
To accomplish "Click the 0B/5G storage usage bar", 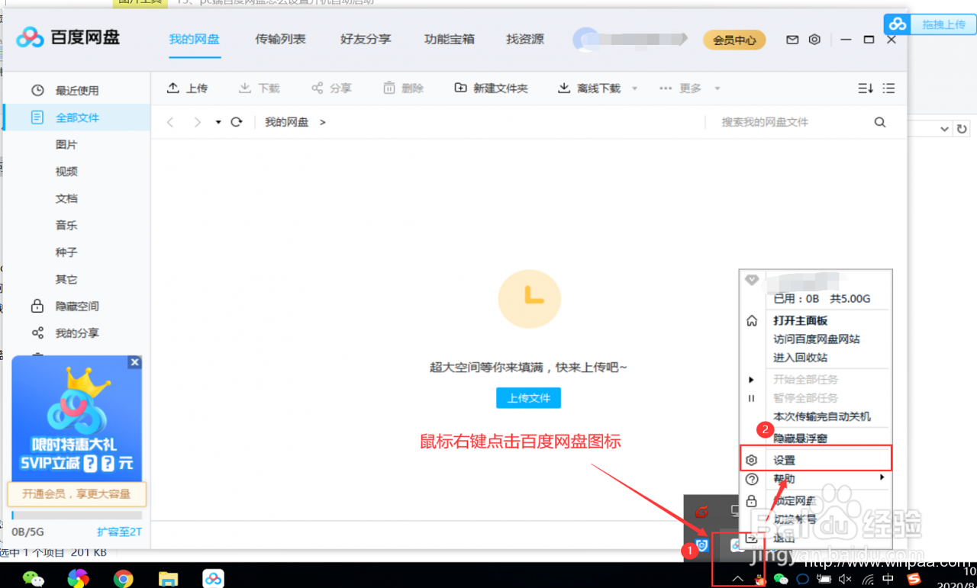I will [76, 516].
